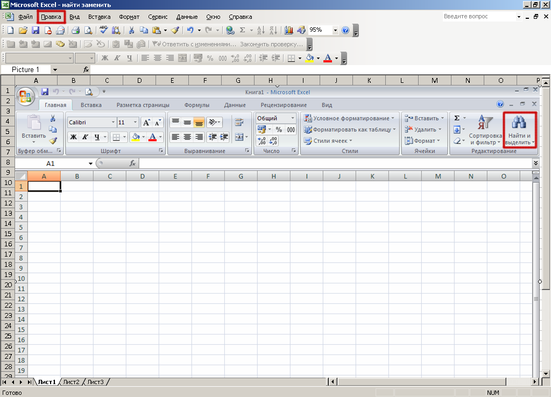Viewport: 551px width, 397px height.
Task: Click the yellow fill color bucket in the top toolbar
Action: coord(309,58)
